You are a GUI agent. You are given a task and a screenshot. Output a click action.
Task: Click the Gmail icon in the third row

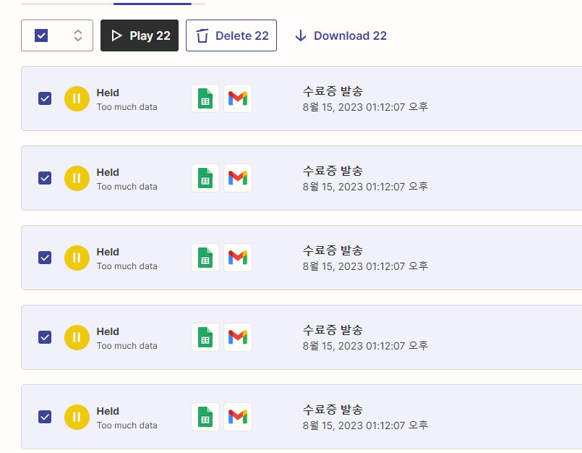point(238,258)
